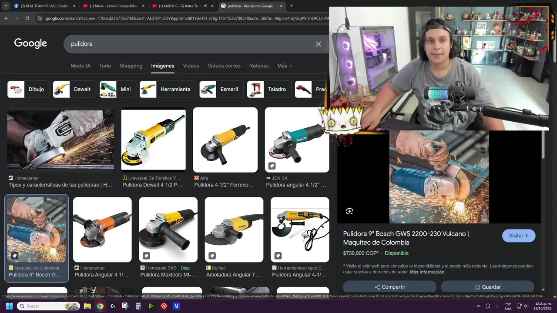Image resolution: width=557 pixels, height=313 pixels.
Task: Switch to the Maná - Labios Compartidos tab
Action: [x=113, y=6]
